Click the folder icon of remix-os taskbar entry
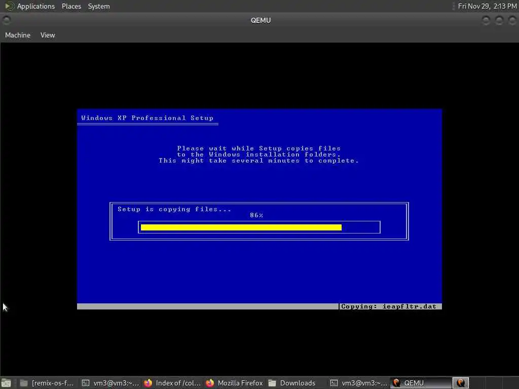The width and height of the screenshot is (519, 389). (x=24, y=383)
